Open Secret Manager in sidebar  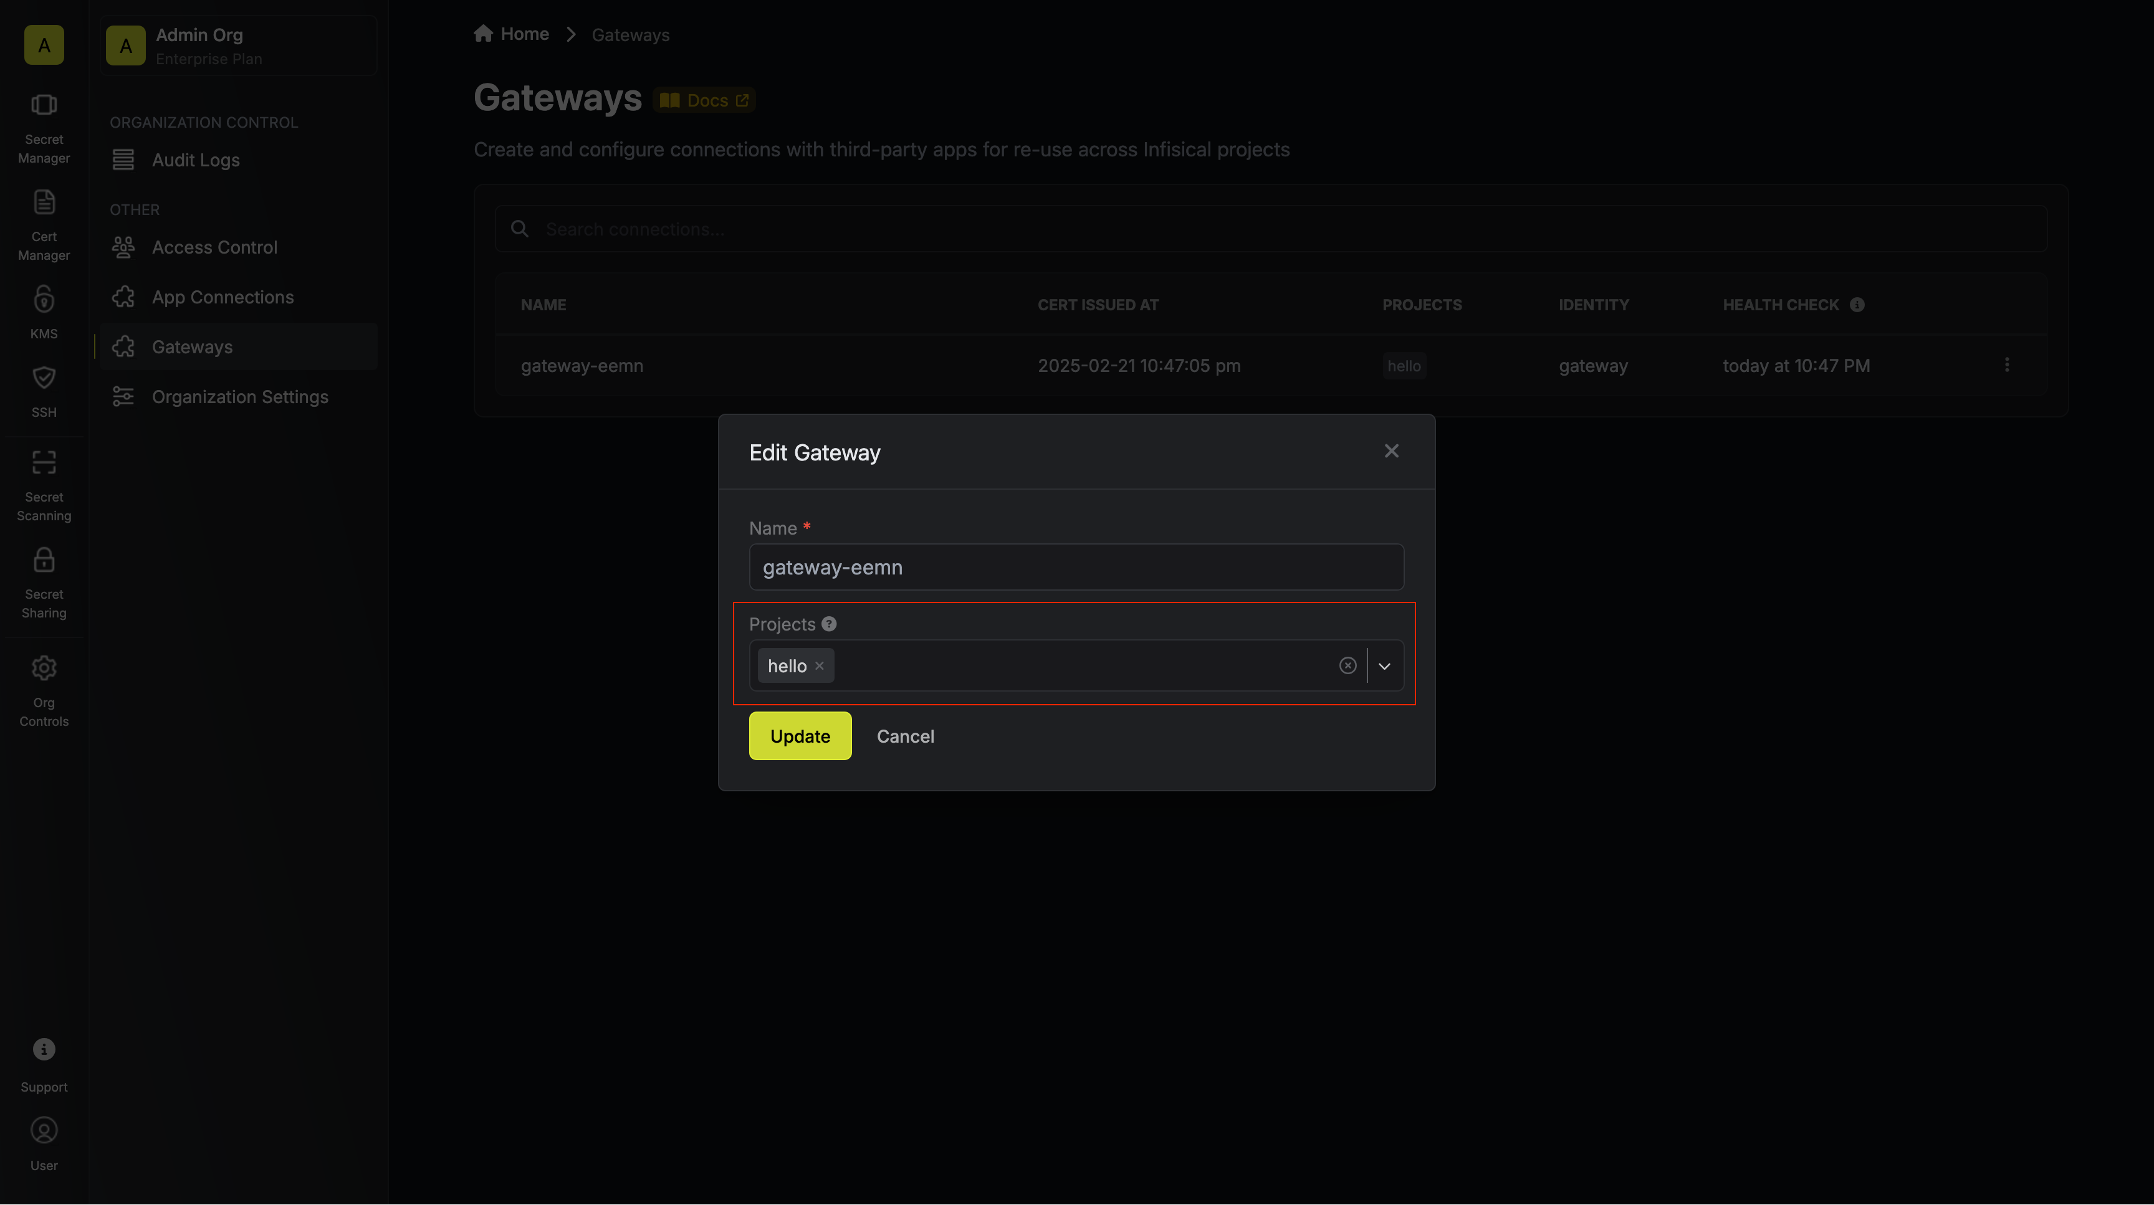point(44,129)
